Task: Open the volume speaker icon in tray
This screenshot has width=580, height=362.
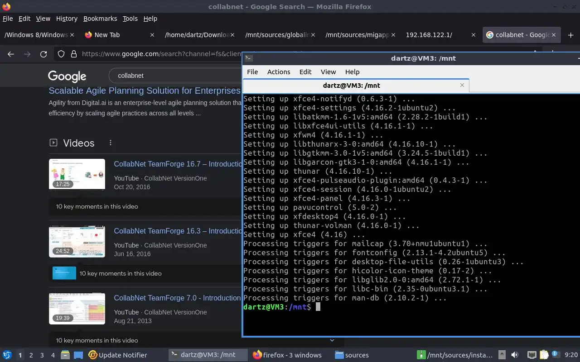Action: click(x=515, y=355)
